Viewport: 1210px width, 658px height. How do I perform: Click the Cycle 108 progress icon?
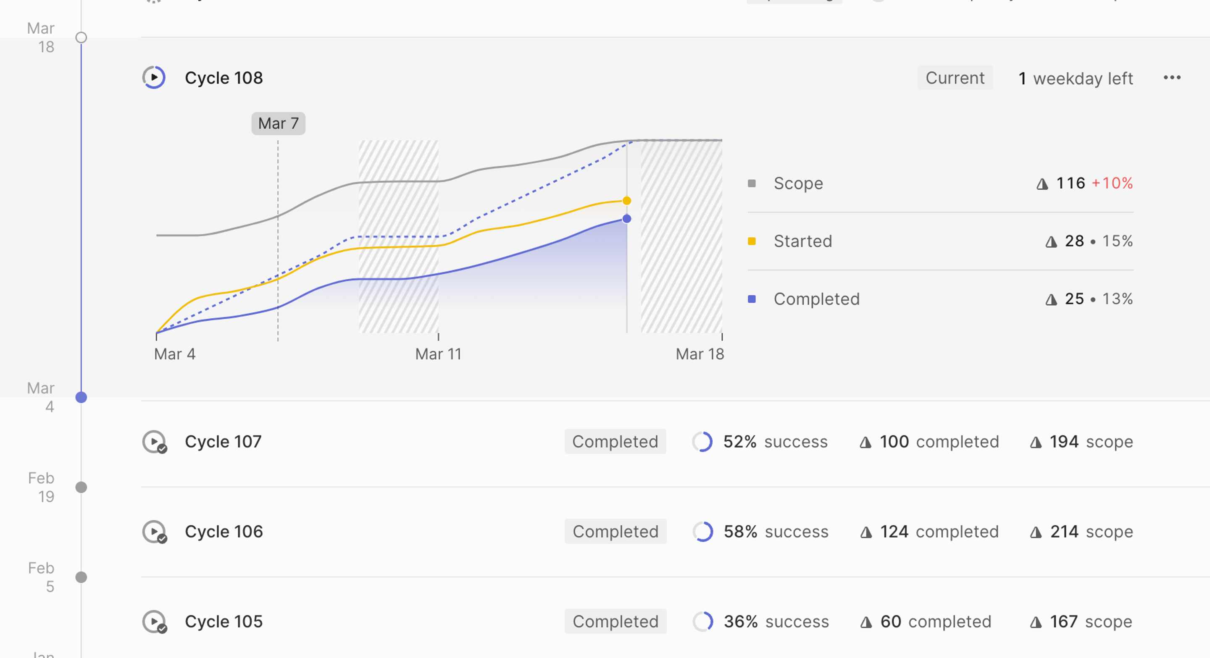tap(154, 77)
